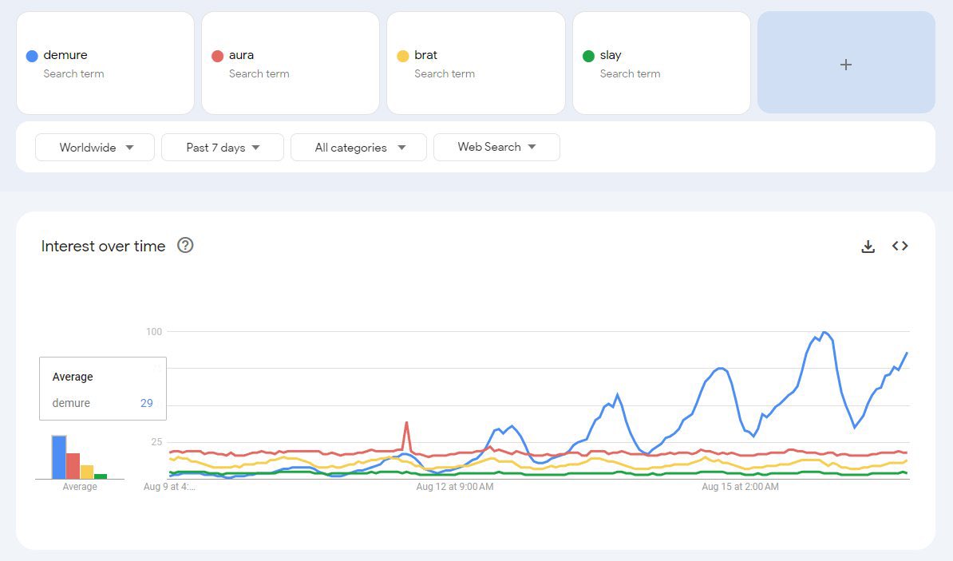
Task: Click the Aug 15 at 2:00 AM axis label
Action: click(x=740, y=487)
